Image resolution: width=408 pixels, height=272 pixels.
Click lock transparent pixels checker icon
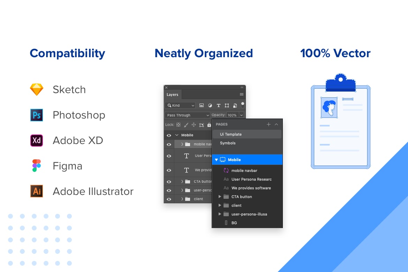point(178,125)
